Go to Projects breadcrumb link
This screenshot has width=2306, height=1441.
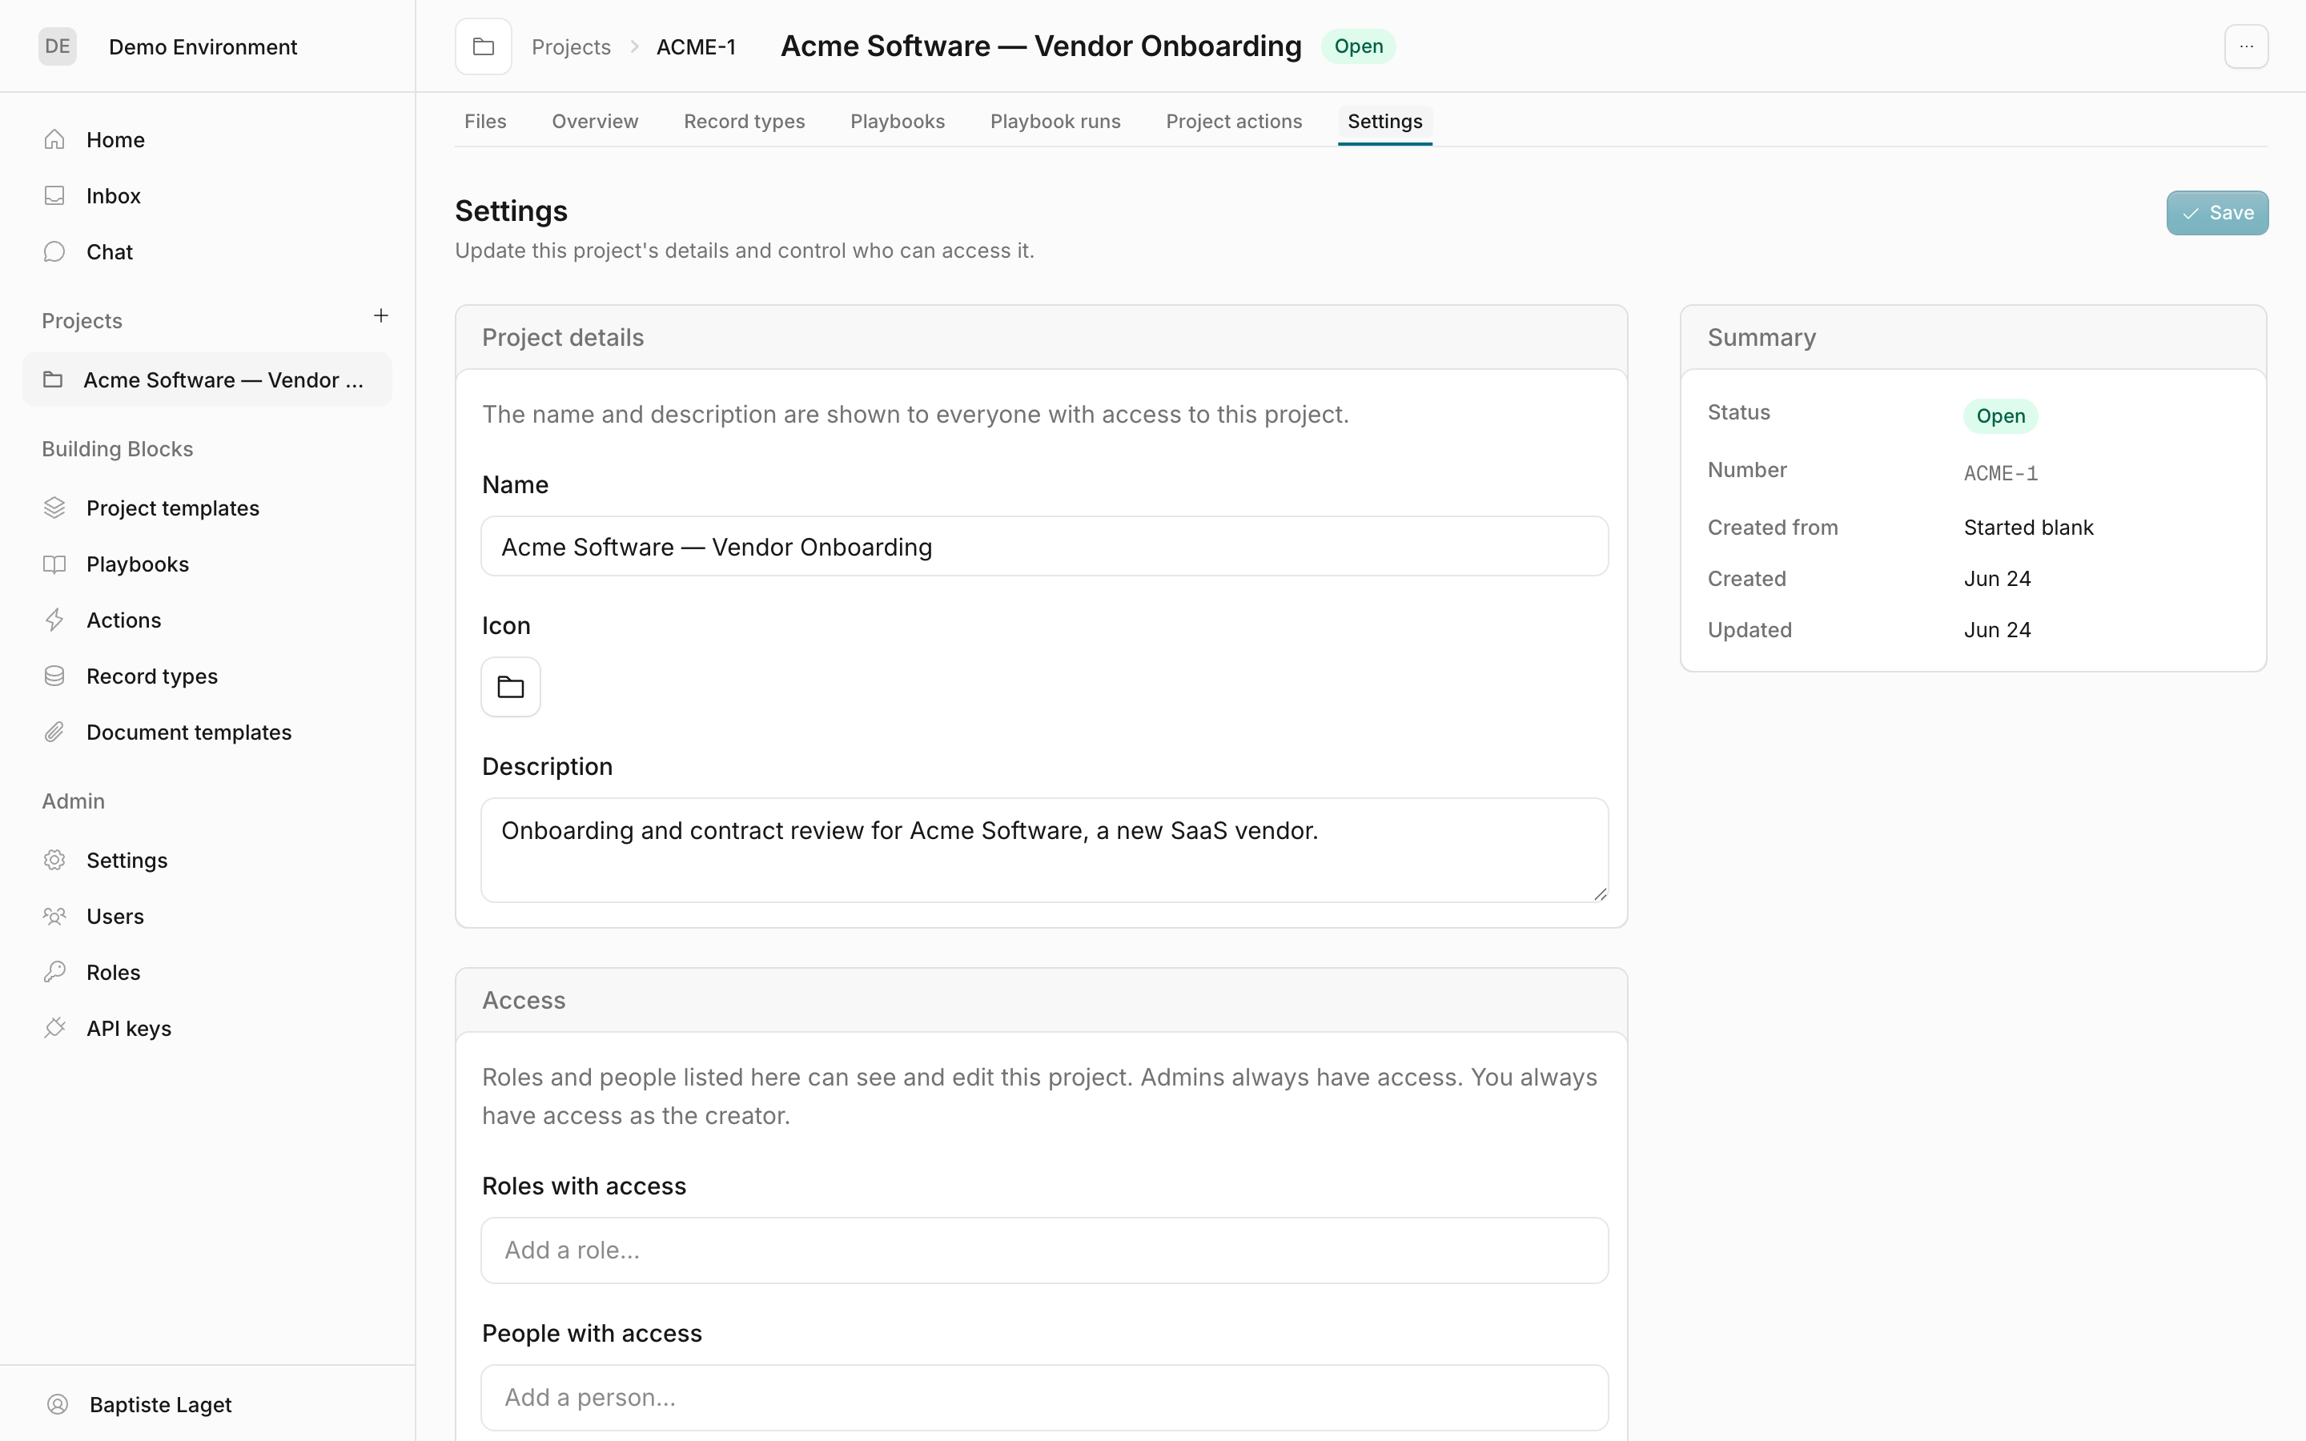coord(571,46)
